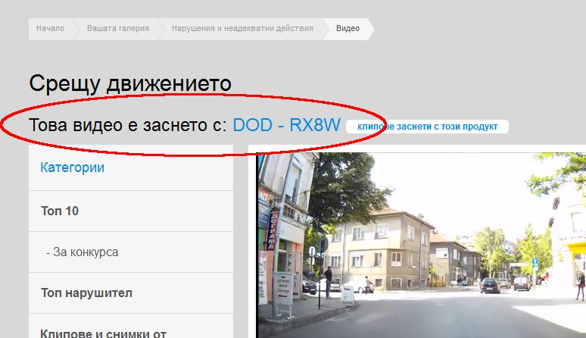Select Топ 10 in sidebar

(x=60, y=211)
